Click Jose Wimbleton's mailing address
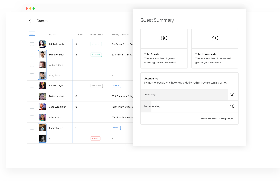 pos(122,107)
